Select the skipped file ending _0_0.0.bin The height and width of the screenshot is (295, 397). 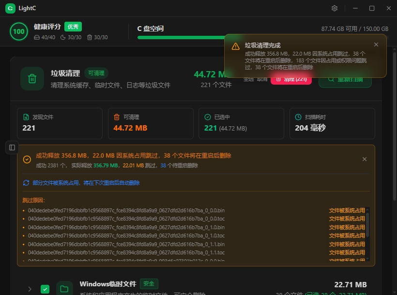click(126, 210)
